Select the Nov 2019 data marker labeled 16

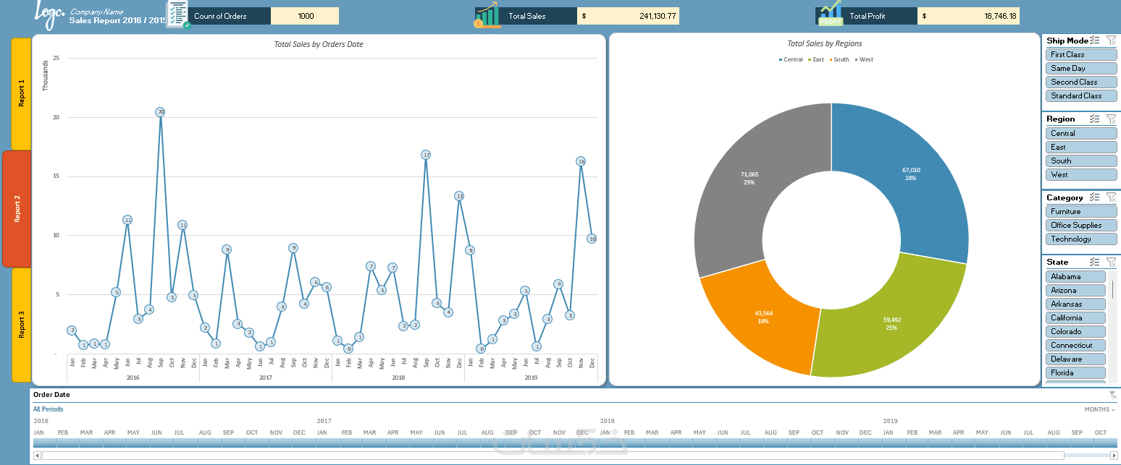coord(581,161)
